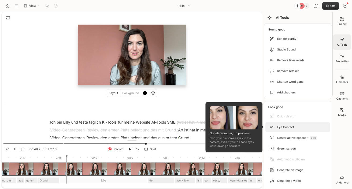Choose Shorten word gaps
Viewport: 352px width, 189px height.
coord(298,82)
